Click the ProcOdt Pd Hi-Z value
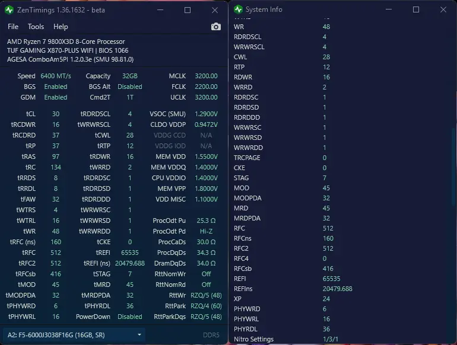This screenshot has width=457, height=345. 206,231
